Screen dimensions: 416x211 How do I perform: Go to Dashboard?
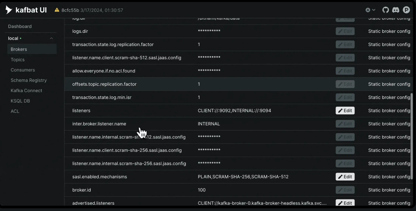[x=20, y=26]
